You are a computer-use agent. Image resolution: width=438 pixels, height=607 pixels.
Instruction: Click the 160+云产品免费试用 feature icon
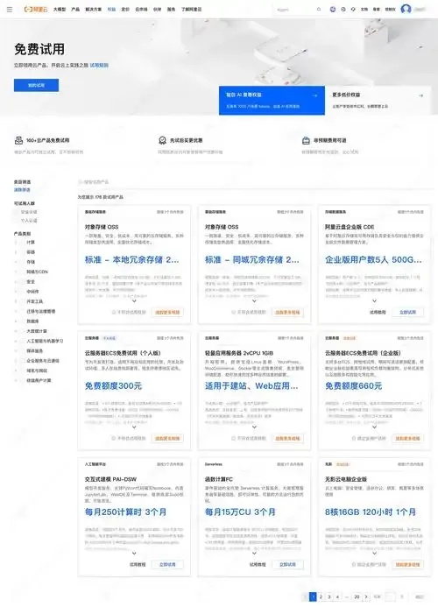point(18,140)
